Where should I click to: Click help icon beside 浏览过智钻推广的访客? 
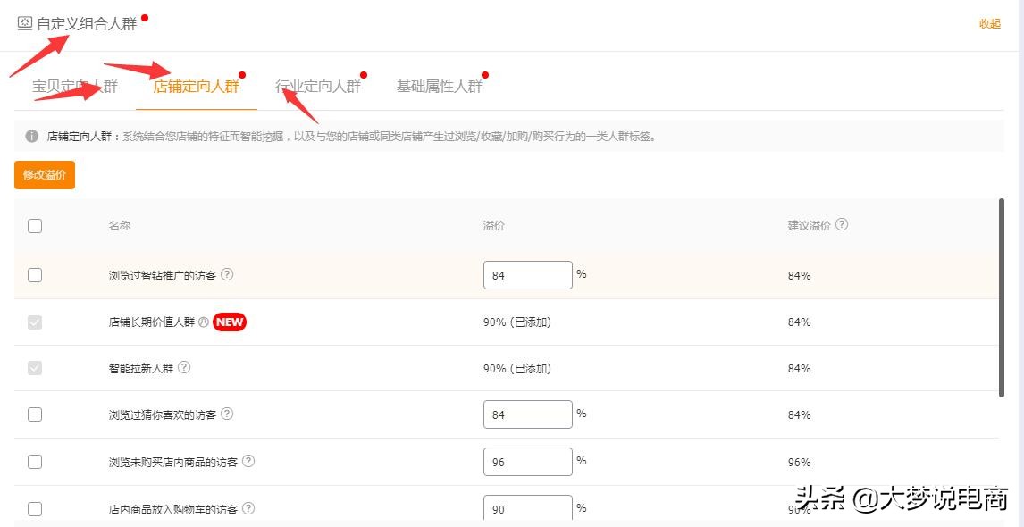pyautogui.click(x=227, y=275)
